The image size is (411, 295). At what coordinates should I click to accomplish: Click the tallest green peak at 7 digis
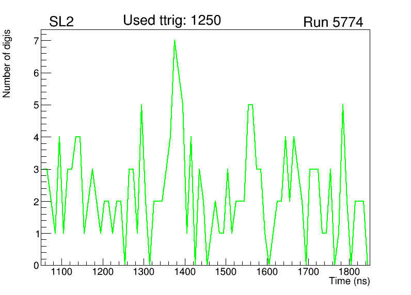point(175,41)
